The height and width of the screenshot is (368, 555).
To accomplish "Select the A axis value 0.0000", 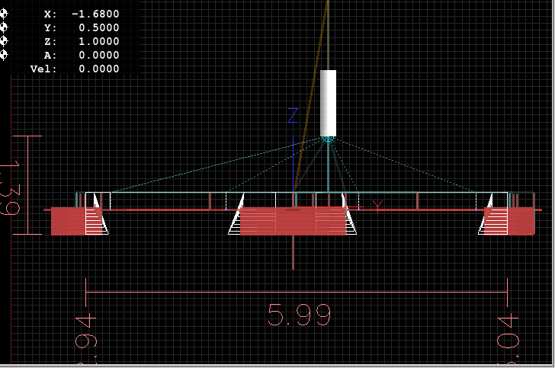I will (98, 55).
